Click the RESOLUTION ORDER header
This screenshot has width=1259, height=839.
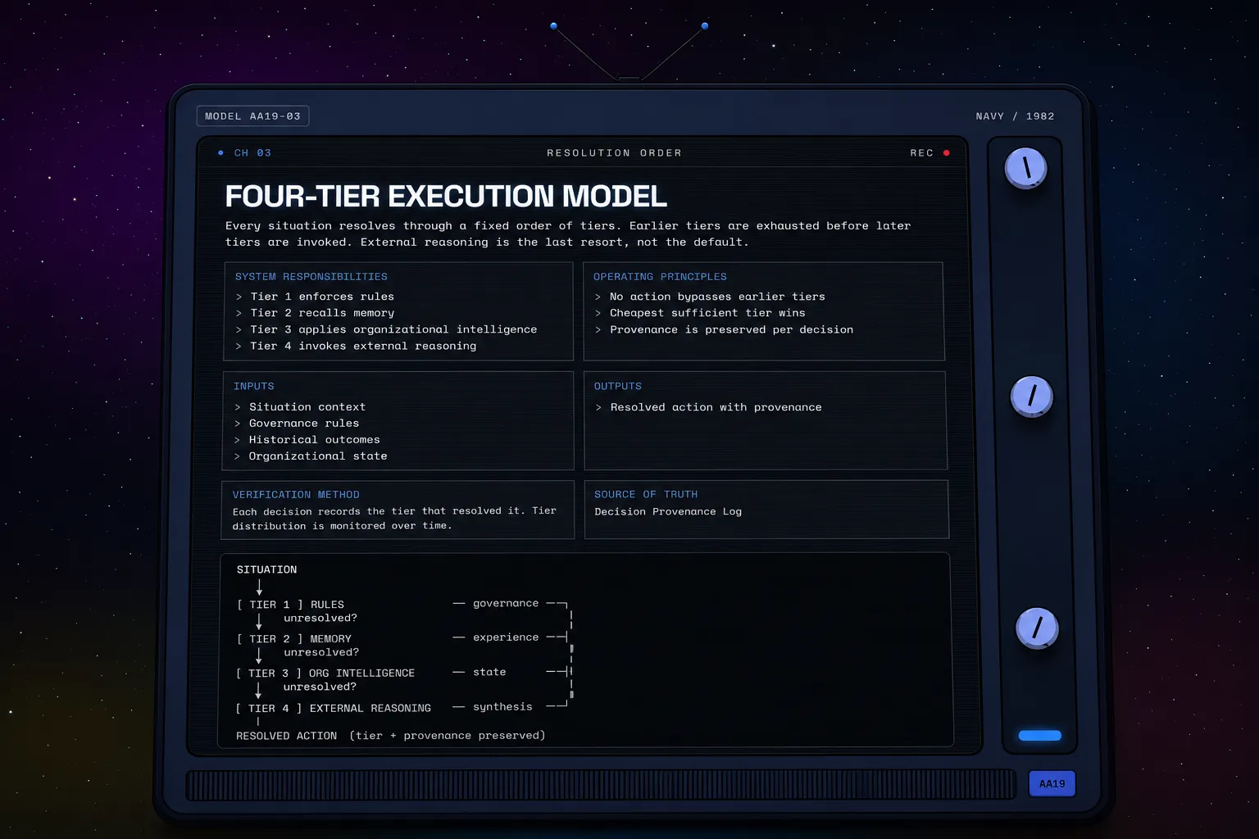coord(614,153)
